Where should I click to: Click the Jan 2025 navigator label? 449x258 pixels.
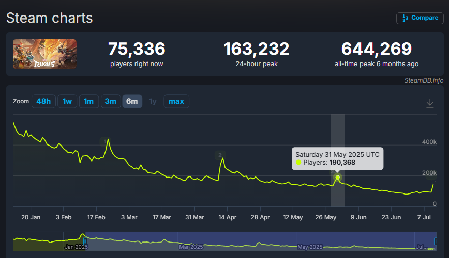click(76, 247)
